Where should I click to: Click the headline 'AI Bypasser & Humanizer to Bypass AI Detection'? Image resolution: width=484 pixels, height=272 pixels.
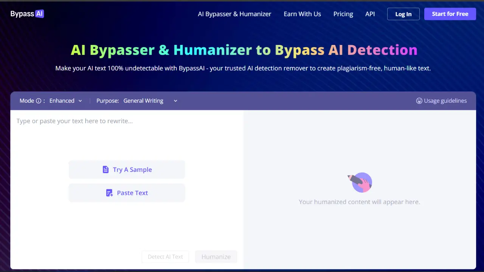coord(244,50)
